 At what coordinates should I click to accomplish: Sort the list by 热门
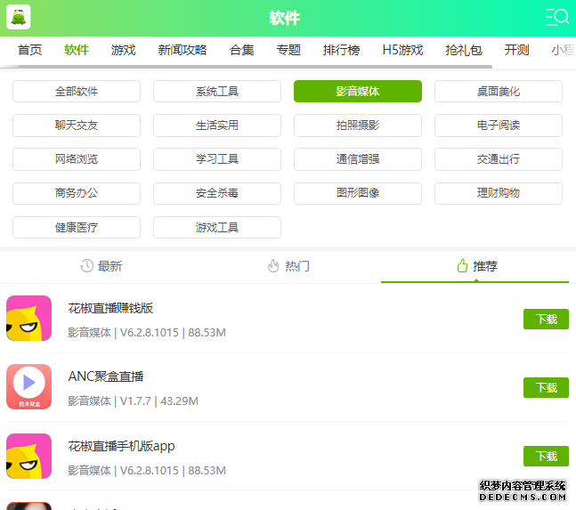pos(288,266)
